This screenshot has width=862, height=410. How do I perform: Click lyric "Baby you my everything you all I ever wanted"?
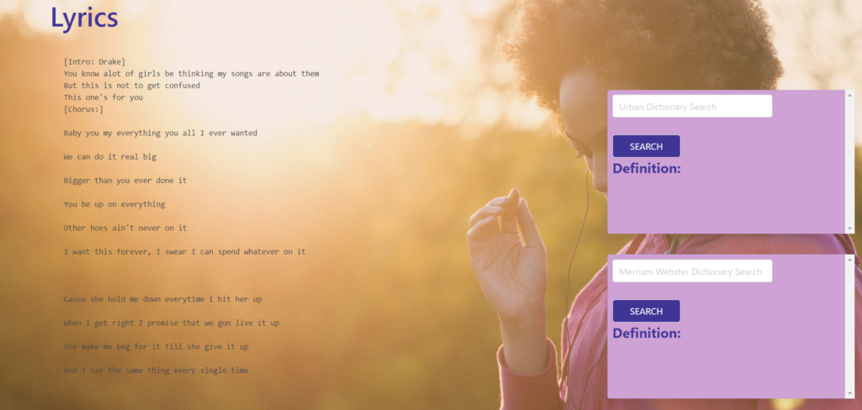coord(160,133)
